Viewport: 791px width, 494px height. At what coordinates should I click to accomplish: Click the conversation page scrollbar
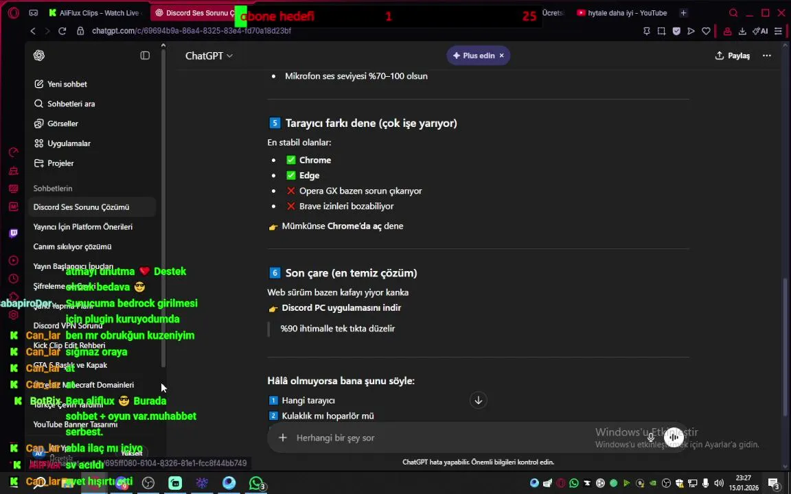pos(784,348)
